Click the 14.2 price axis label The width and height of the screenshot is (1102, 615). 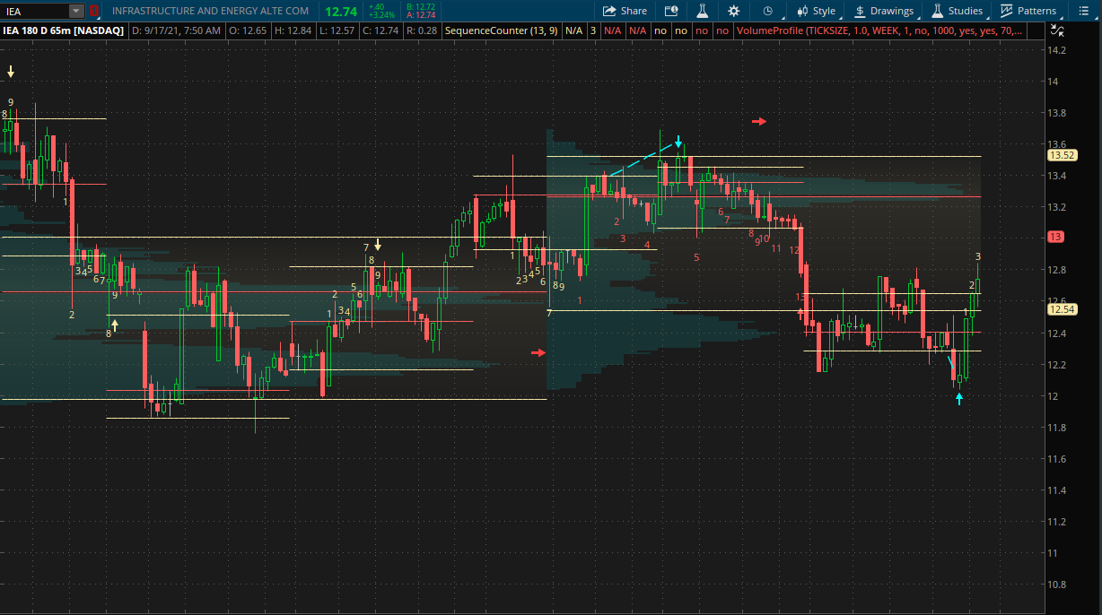[1057, 50]
